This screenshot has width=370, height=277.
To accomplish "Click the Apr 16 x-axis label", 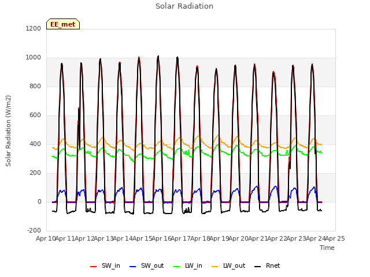I will coord(162,238).
